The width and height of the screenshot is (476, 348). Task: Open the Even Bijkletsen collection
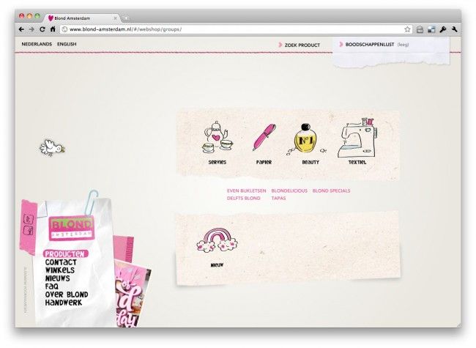click(x=247, y=190)
